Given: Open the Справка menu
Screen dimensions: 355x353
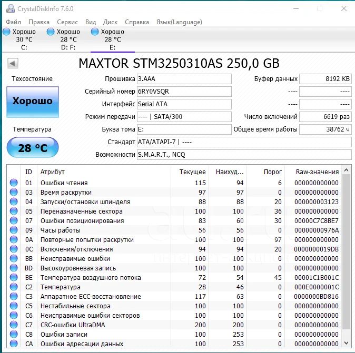Looking at the screenshot, I should 137,22.
